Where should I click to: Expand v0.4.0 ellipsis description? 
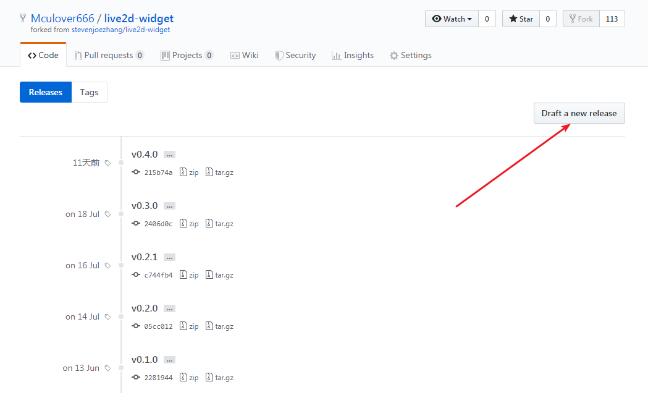click(169, 155)
